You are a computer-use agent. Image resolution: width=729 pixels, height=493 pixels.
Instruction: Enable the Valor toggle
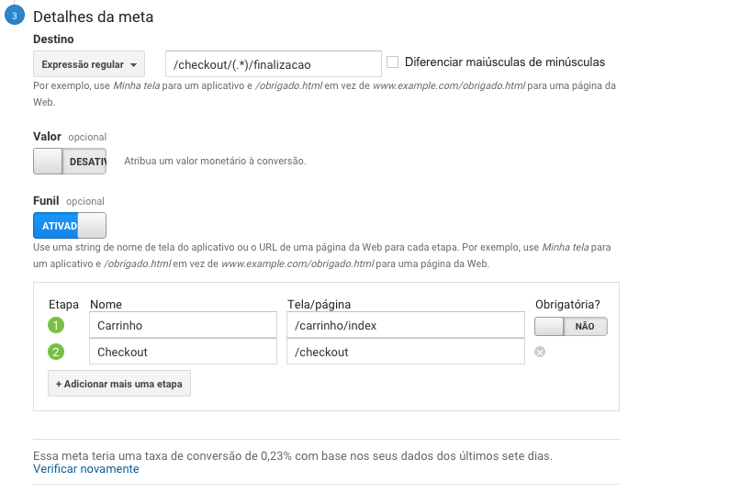tap(70, 162)
